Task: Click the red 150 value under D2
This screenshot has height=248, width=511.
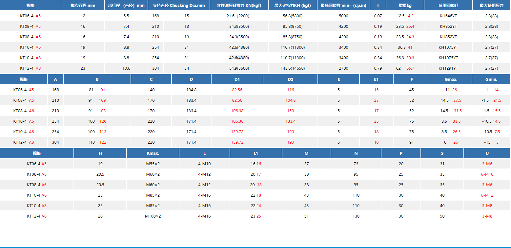Action: click(290, 111)
